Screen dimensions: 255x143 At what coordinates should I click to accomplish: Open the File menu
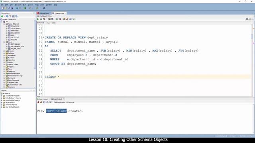2,5
